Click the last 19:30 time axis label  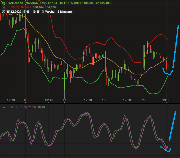(x=166, y=100)
